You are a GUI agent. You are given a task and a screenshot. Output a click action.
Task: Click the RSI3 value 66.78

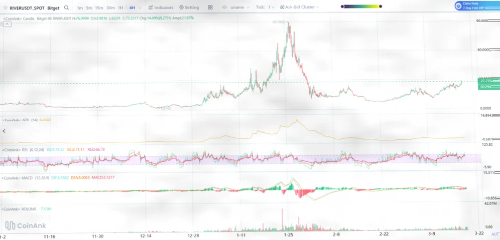tap(96, 149)
